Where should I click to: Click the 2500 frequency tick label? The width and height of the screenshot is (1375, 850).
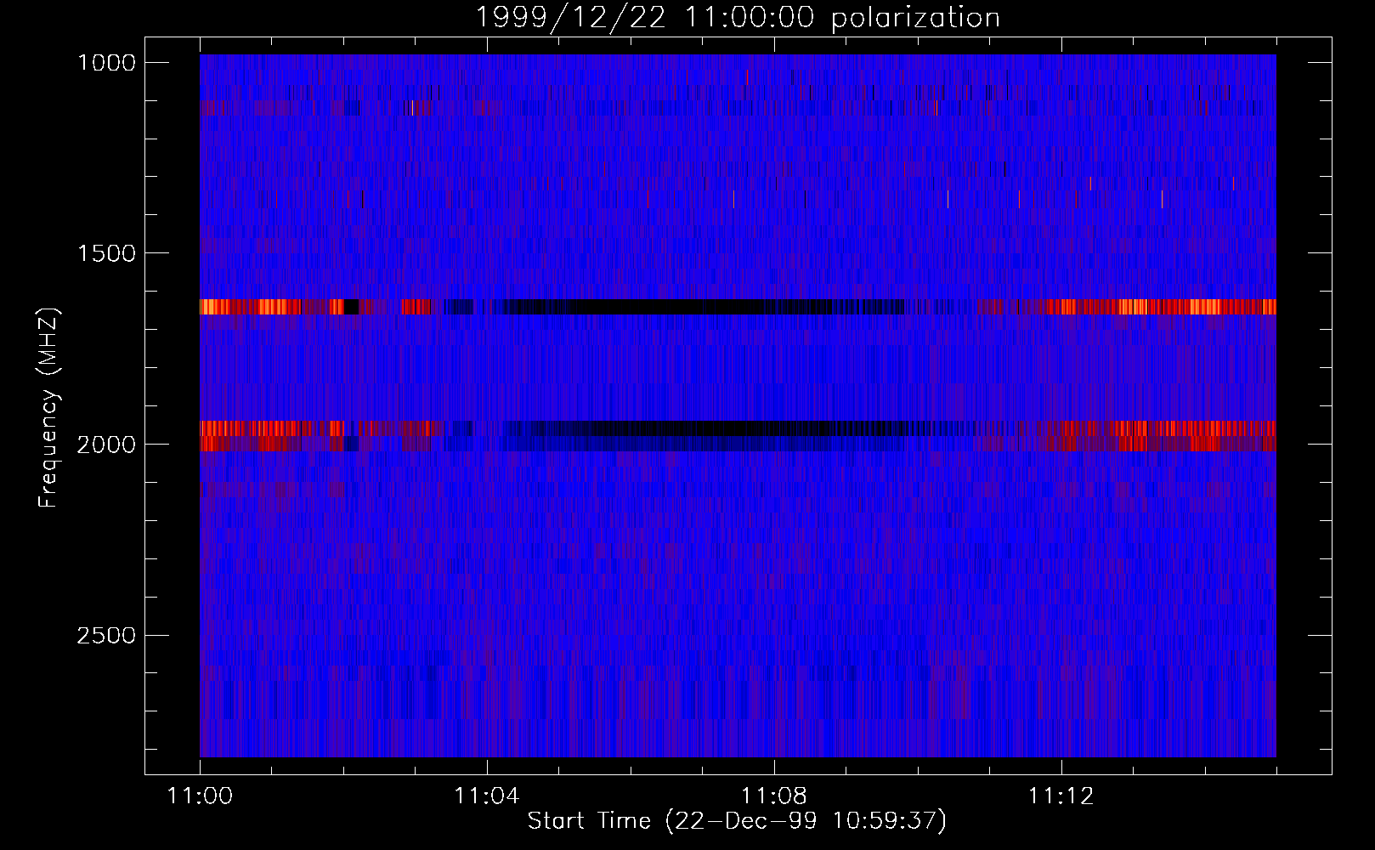(106, 636)
